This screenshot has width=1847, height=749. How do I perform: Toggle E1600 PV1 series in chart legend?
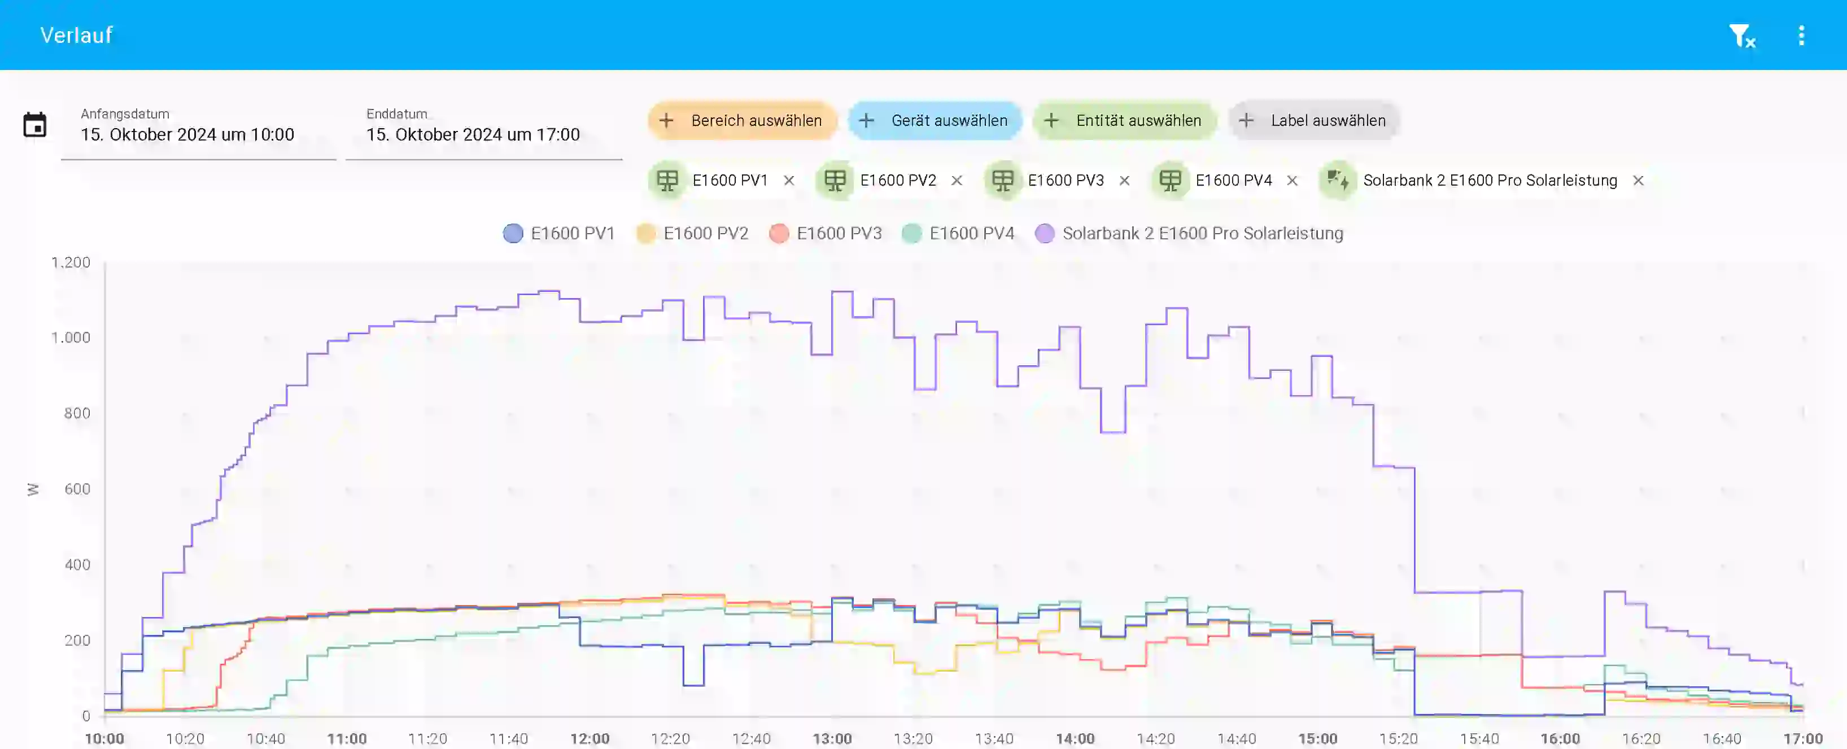[559, 234]
